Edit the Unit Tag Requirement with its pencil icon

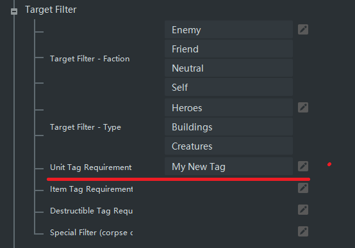coord(303,166)
